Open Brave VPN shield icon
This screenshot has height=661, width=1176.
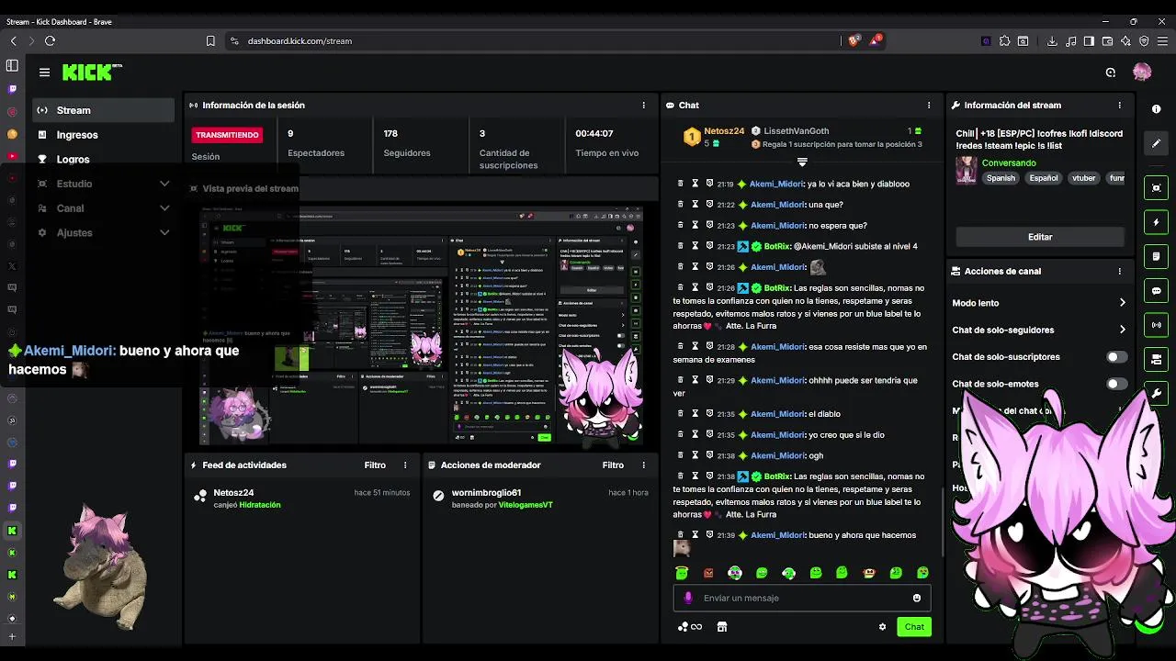[1144, 40]
